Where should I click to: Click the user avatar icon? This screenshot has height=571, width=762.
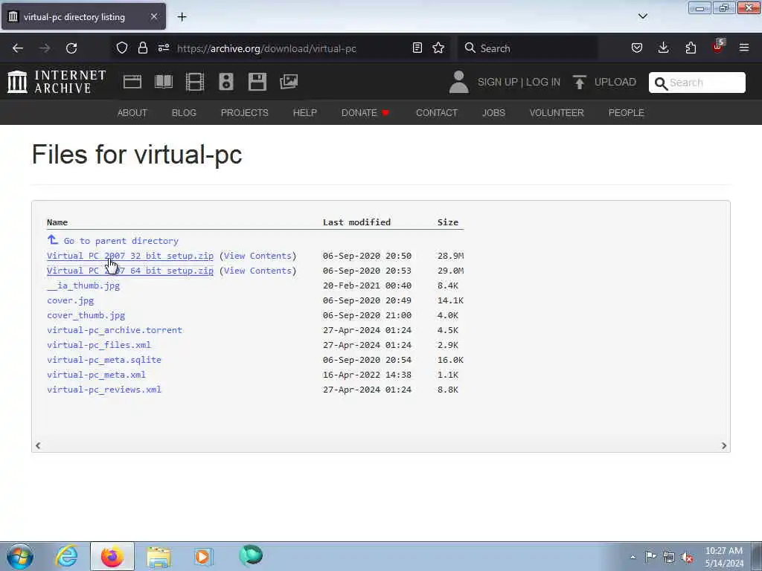(458, 82)
